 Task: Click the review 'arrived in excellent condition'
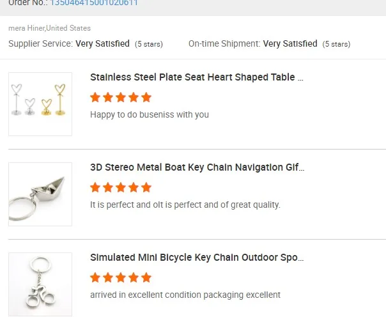pyautogui.click(x=185, y=295)
